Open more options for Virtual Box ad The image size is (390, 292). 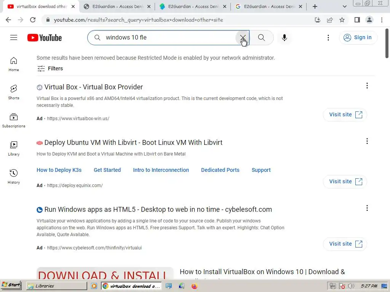pyautogui.click(x=367, y=86)
